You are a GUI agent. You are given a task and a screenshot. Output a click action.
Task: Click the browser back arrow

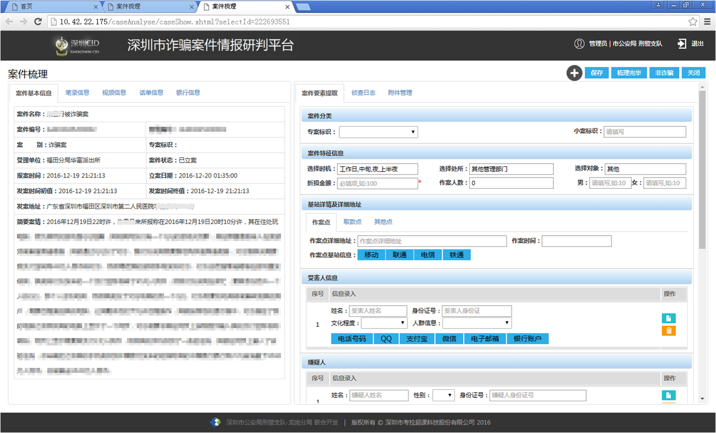click(9, 21)
